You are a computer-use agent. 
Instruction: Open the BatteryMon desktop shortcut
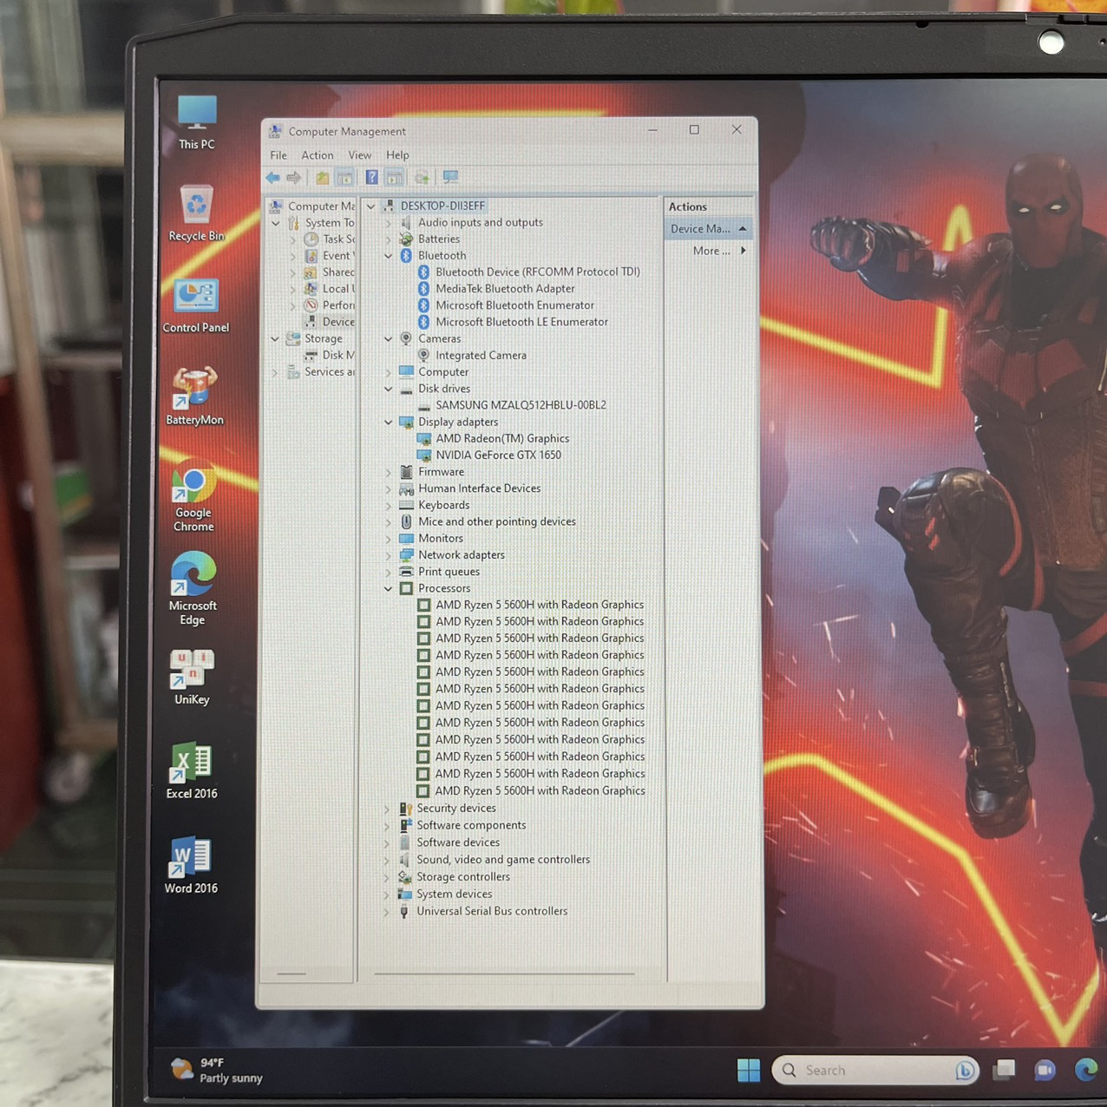coord(194,396)
